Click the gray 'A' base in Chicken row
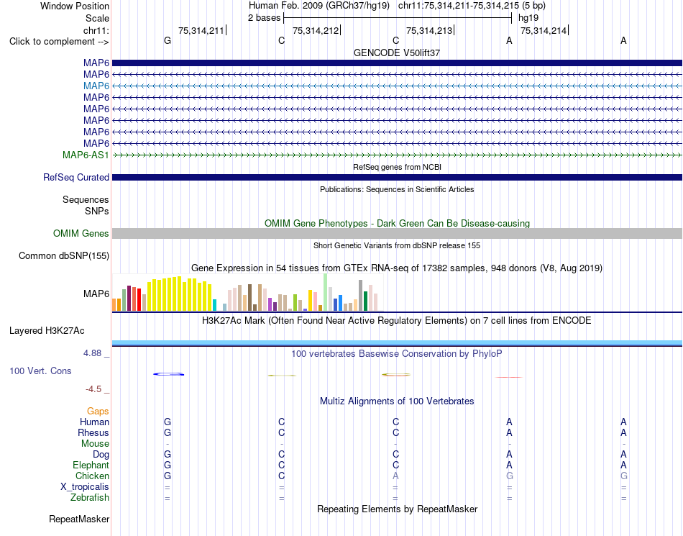The height and width of the screenshot is (536, 683). [x=395, y=476]
